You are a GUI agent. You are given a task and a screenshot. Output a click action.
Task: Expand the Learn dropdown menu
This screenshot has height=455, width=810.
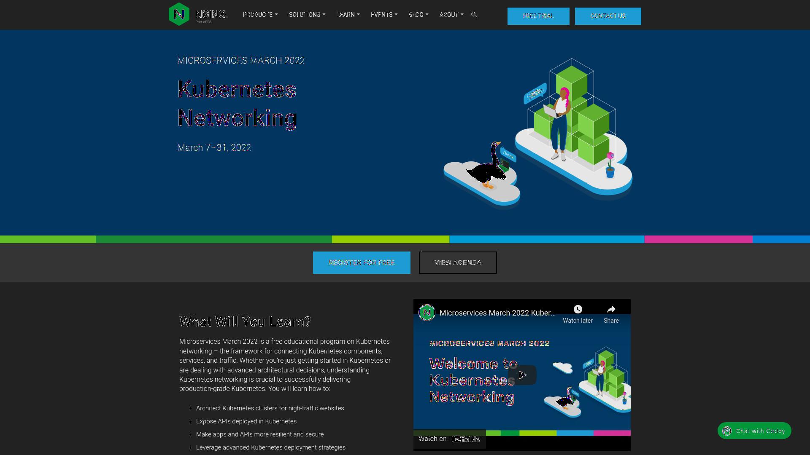tap(348, 15)
